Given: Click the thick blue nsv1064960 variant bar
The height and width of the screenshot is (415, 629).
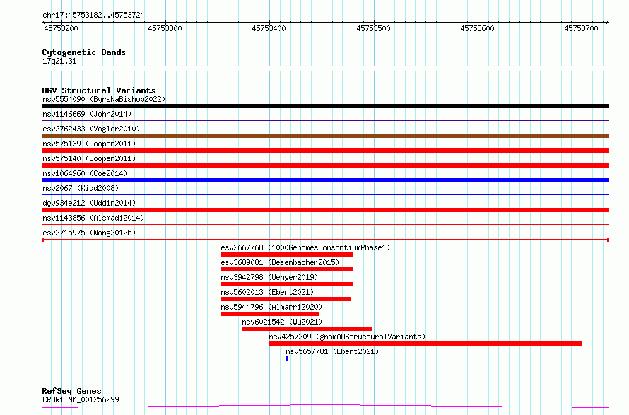Looking at the screenshot, I should pos(325,180).
